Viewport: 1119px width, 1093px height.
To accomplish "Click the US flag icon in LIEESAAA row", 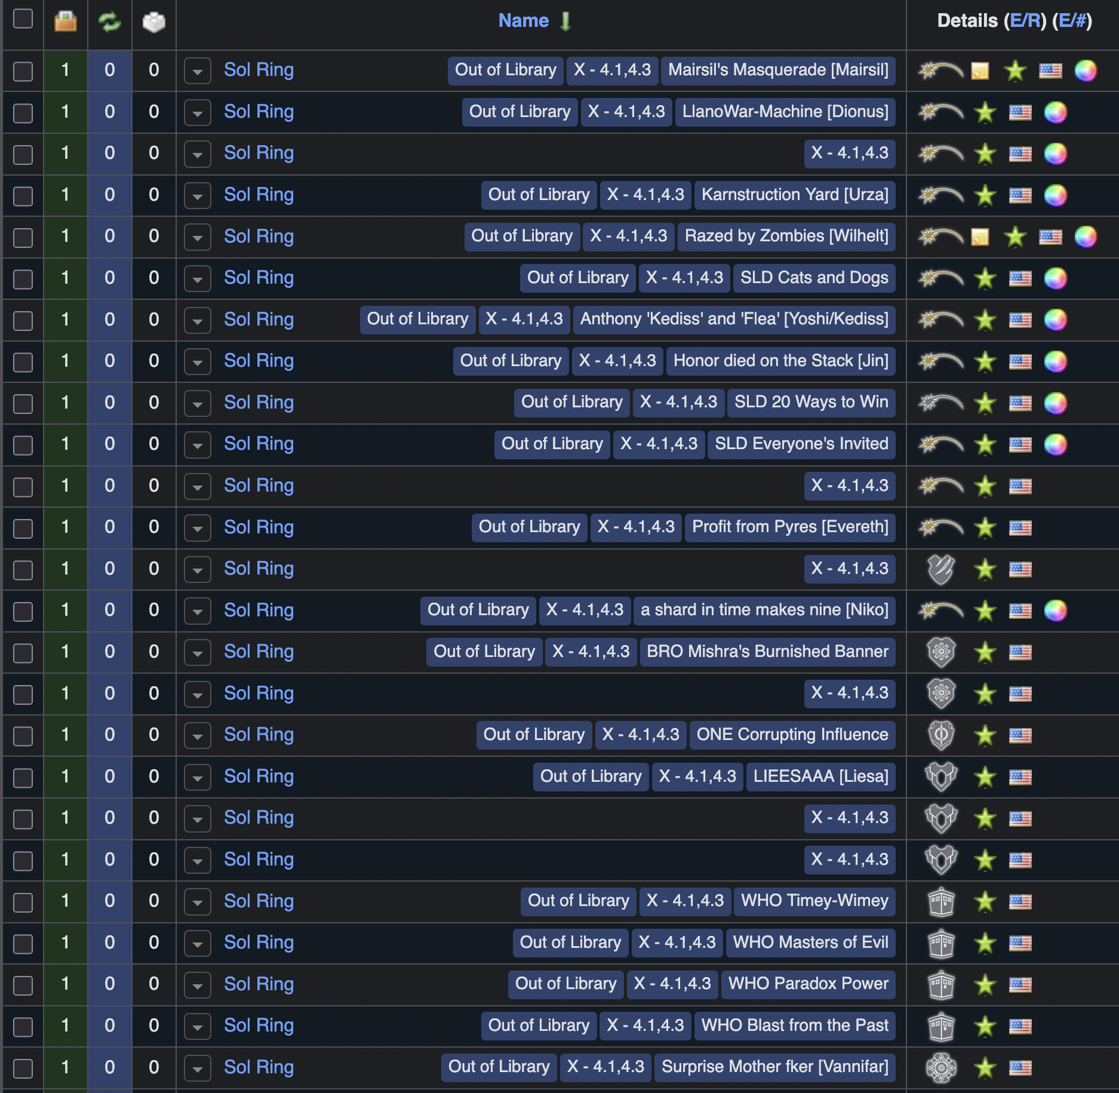I will pyautogui.click(x=1020, y=777).
